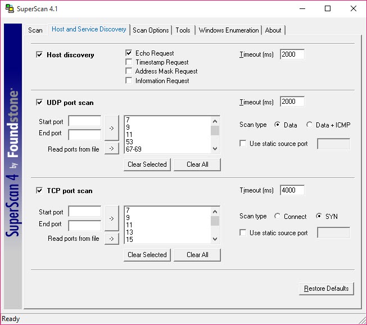367x325 pixels.
Task: Focus the TCP End port field
Action: (x=85, y=226)
